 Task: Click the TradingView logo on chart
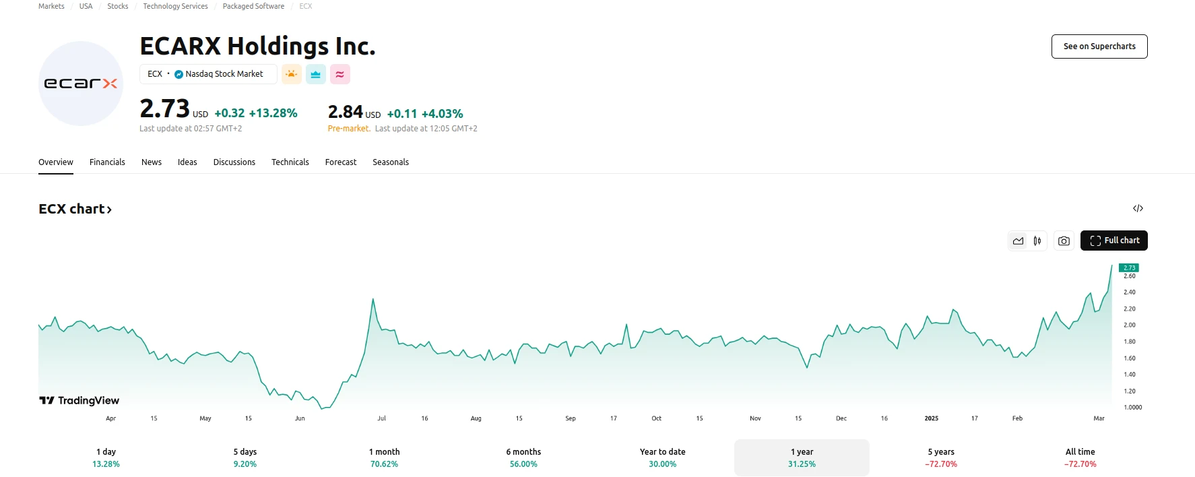(x=79, y=400)
